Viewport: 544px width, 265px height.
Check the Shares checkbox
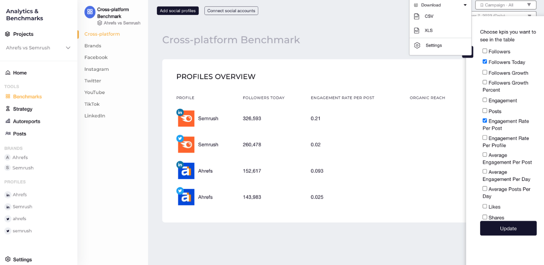pyautogui.click(x=485, y=217)
